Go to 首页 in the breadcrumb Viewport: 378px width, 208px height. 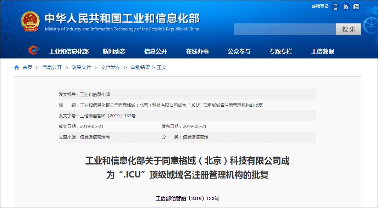[x=28, y=67]
